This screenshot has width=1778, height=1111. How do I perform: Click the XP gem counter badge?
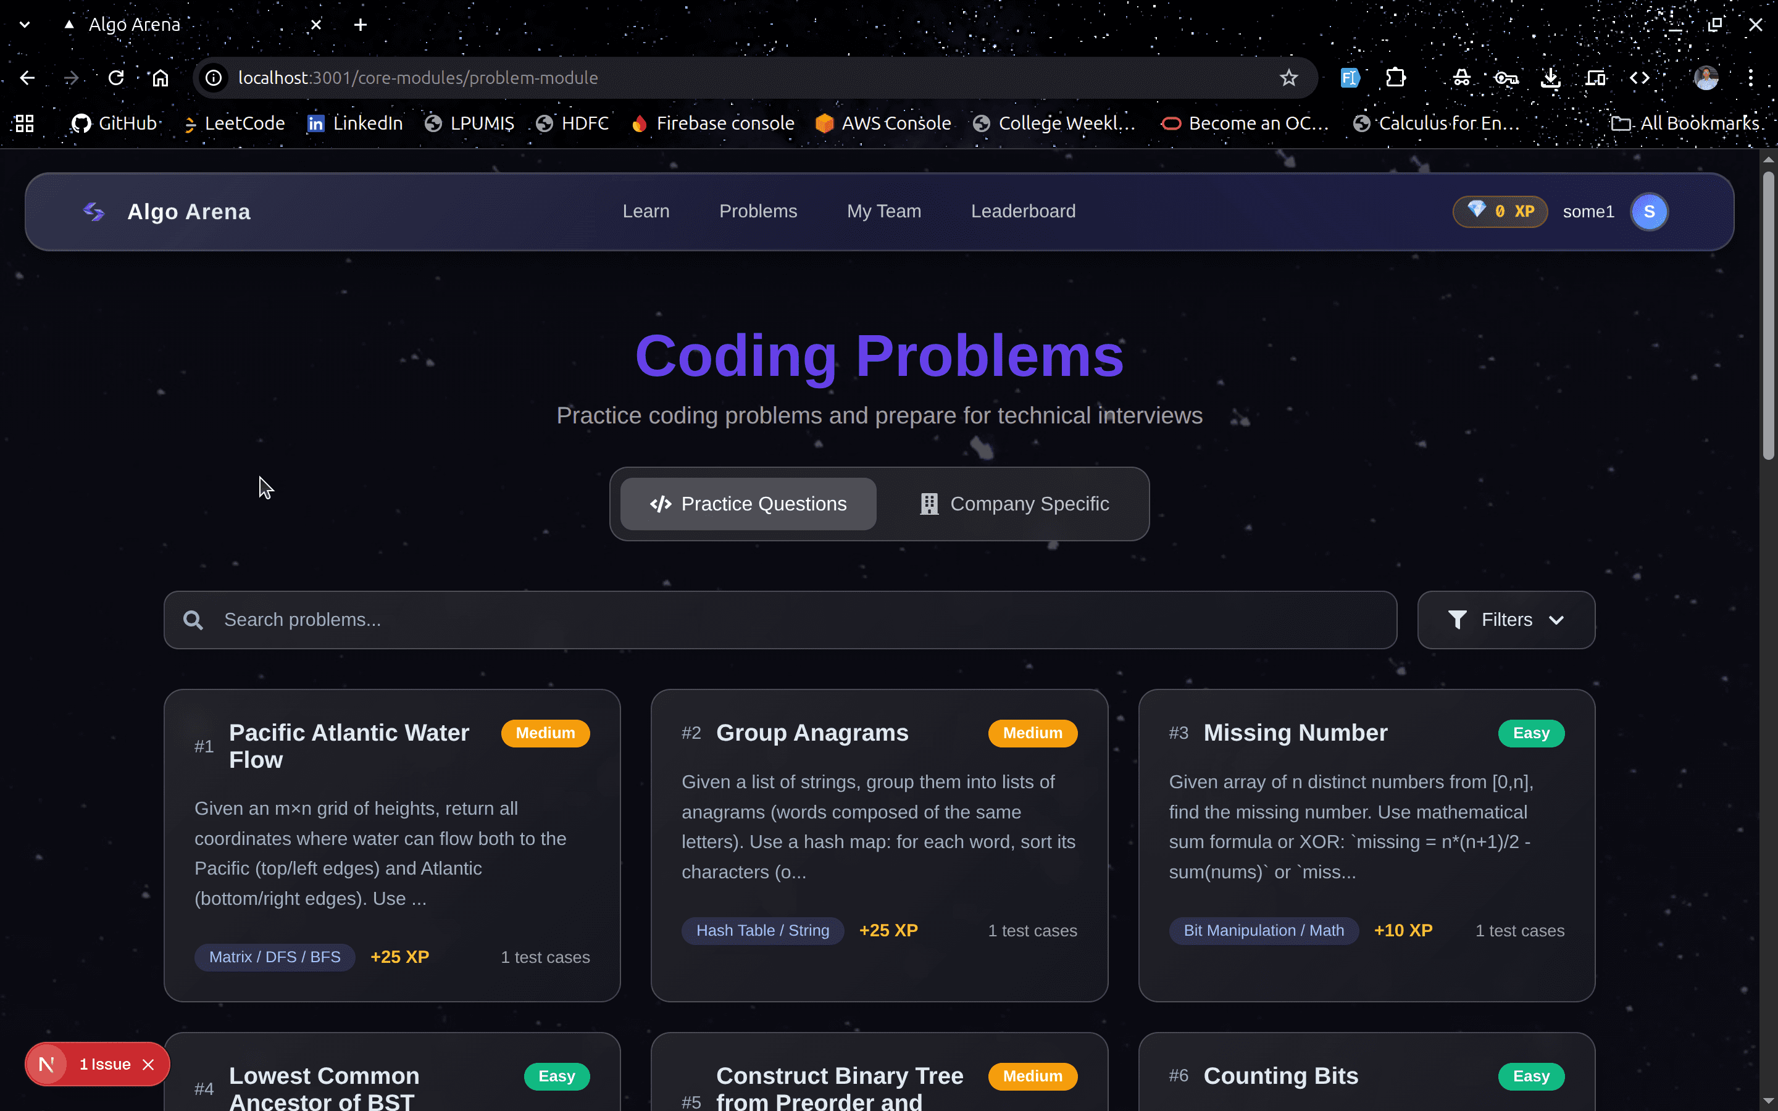(x=1500, y=212)
